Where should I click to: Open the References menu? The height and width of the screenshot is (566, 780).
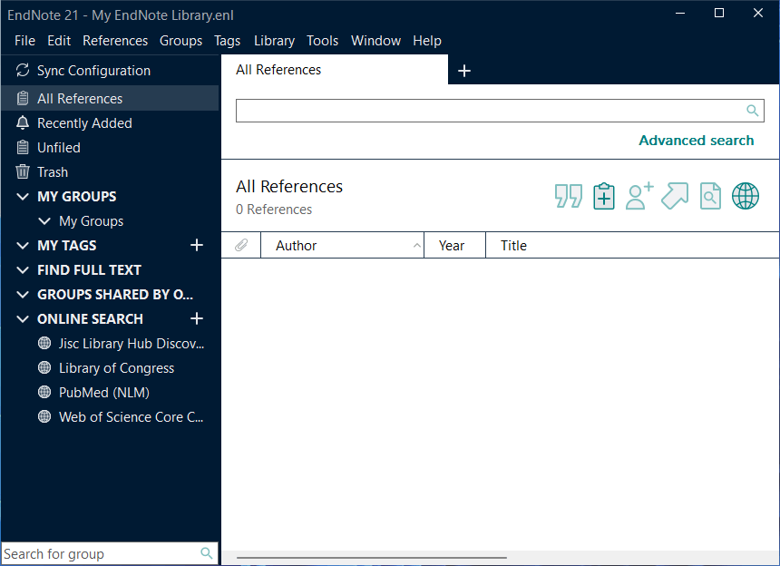(115, 41)
